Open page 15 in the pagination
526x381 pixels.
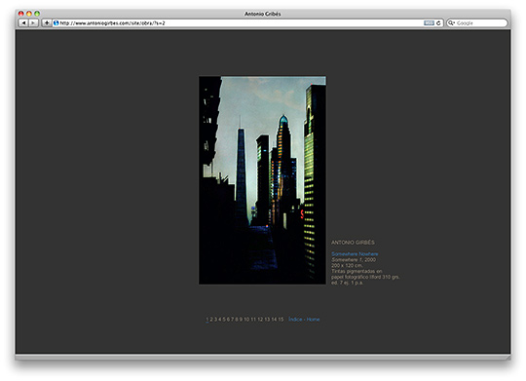pyautogui.click(x=282, y=320)
